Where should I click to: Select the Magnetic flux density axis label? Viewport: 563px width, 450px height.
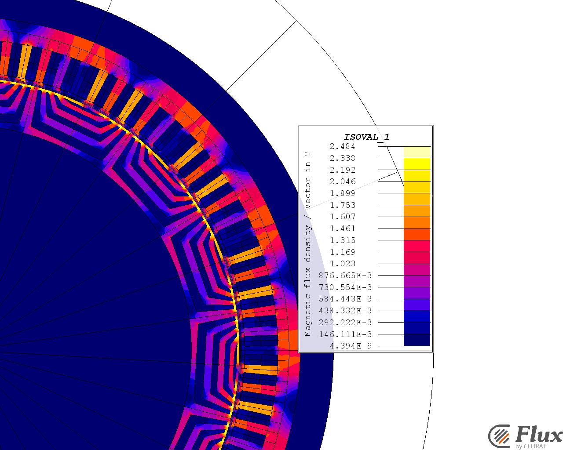tap(308, 244)
